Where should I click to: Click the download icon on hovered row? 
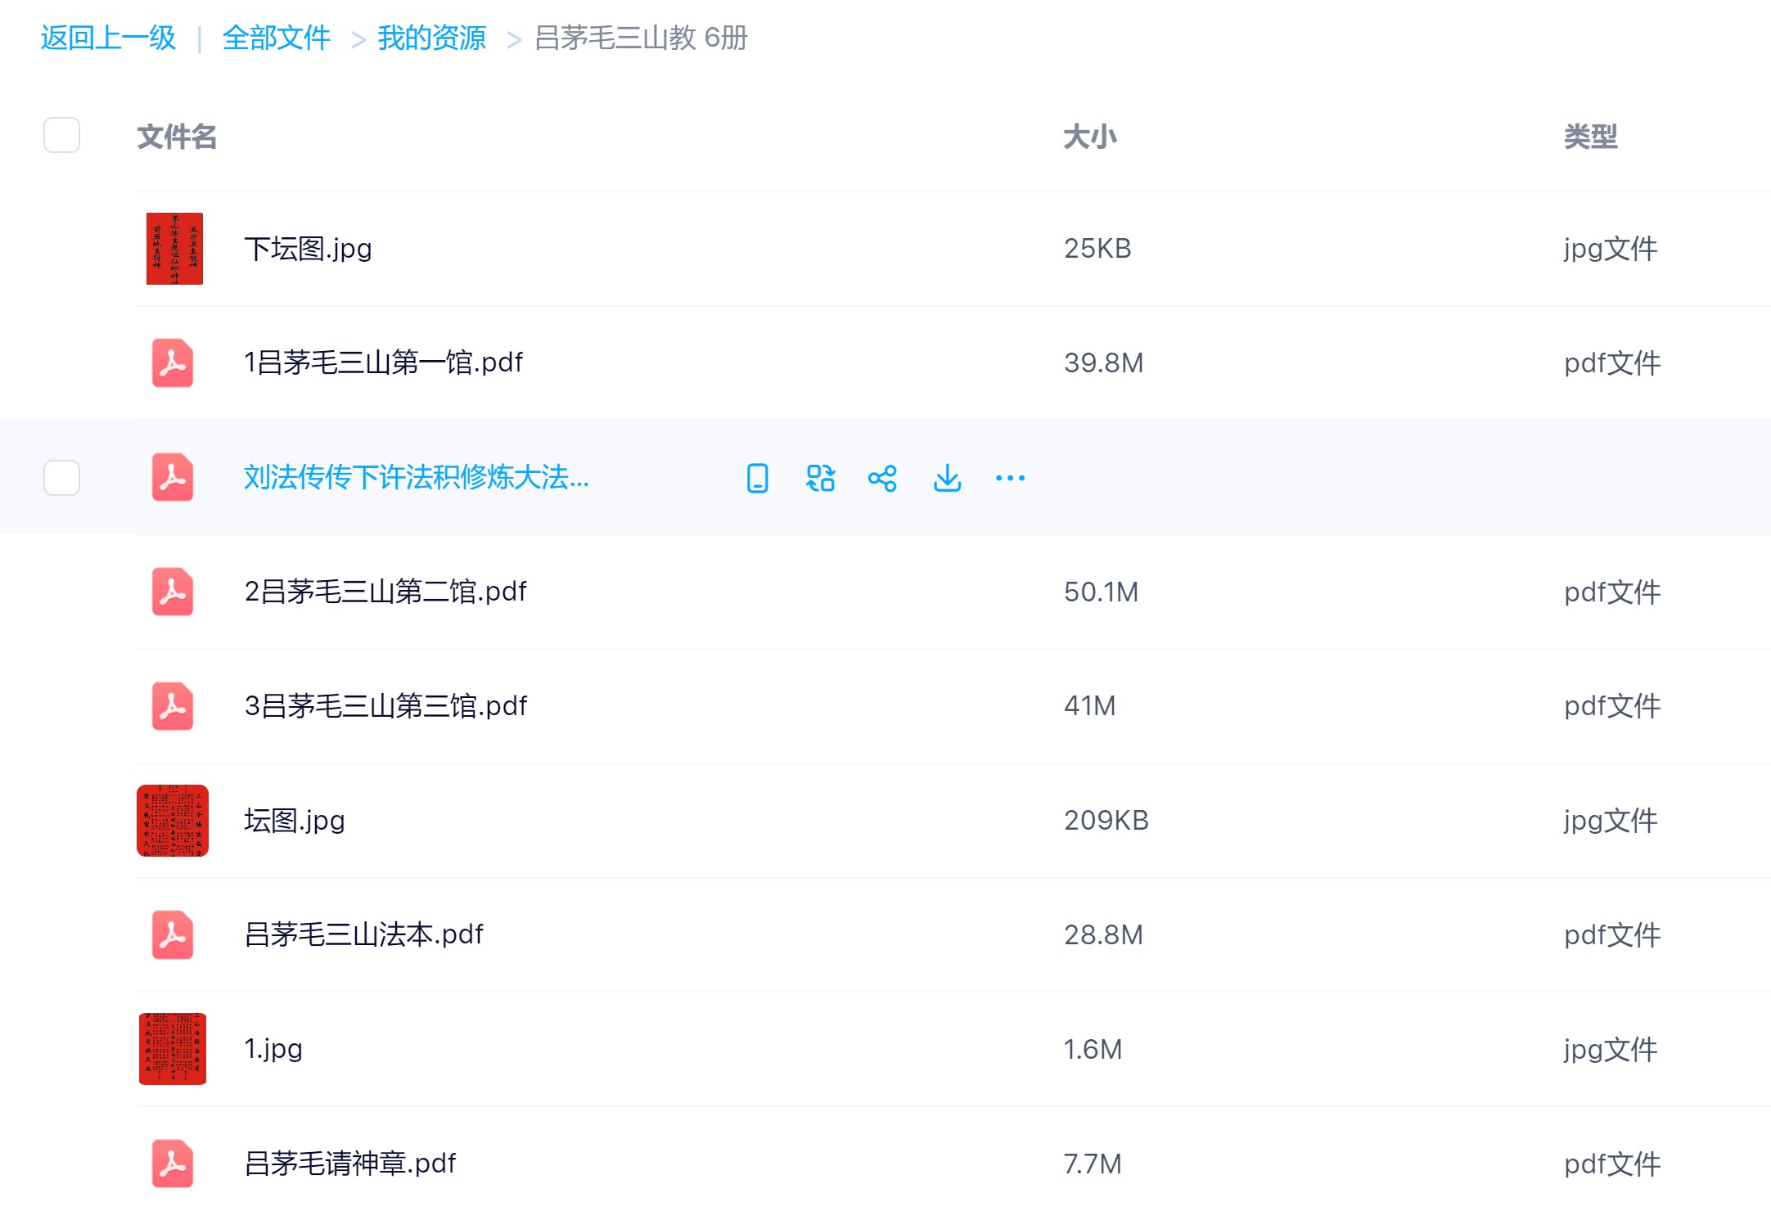click(947, 478)
